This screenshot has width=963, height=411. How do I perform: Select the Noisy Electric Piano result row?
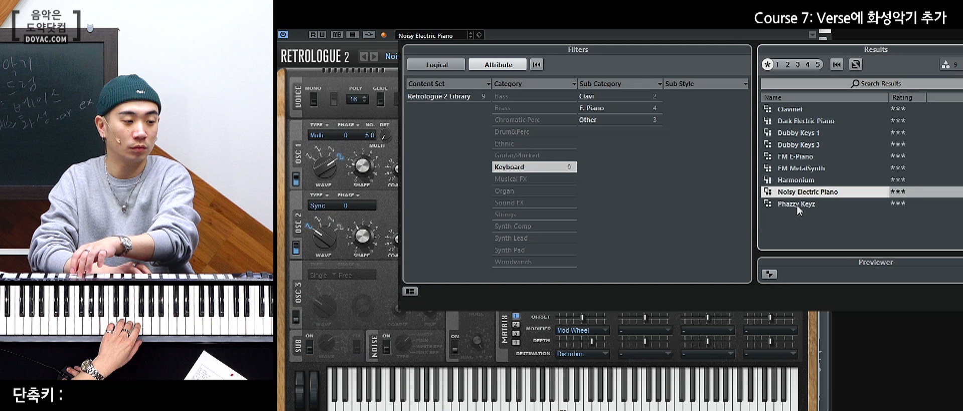862,191
